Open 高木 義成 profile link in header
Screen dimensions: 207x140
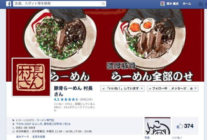coord(172,4)
